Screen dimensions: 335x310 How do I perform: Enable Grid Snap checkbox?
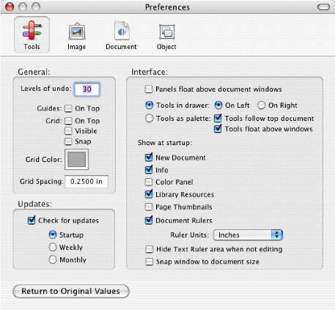coord(68,141)
